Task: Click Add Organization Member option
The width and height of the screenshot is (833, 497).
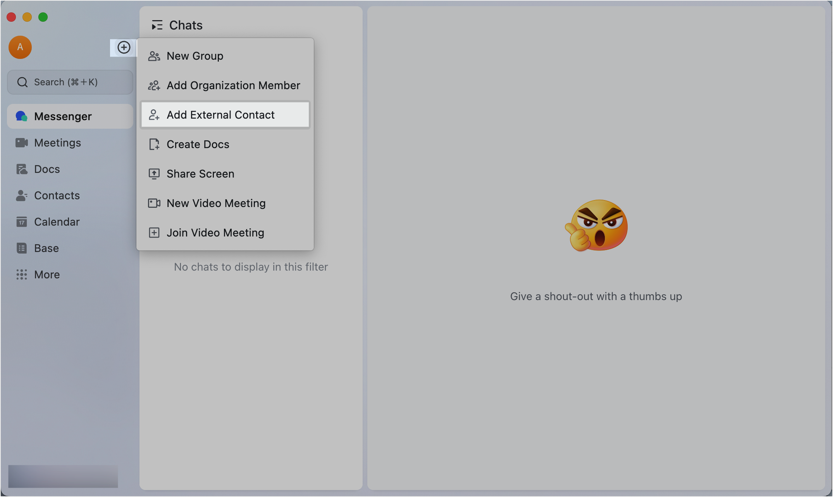Action: 234,85
